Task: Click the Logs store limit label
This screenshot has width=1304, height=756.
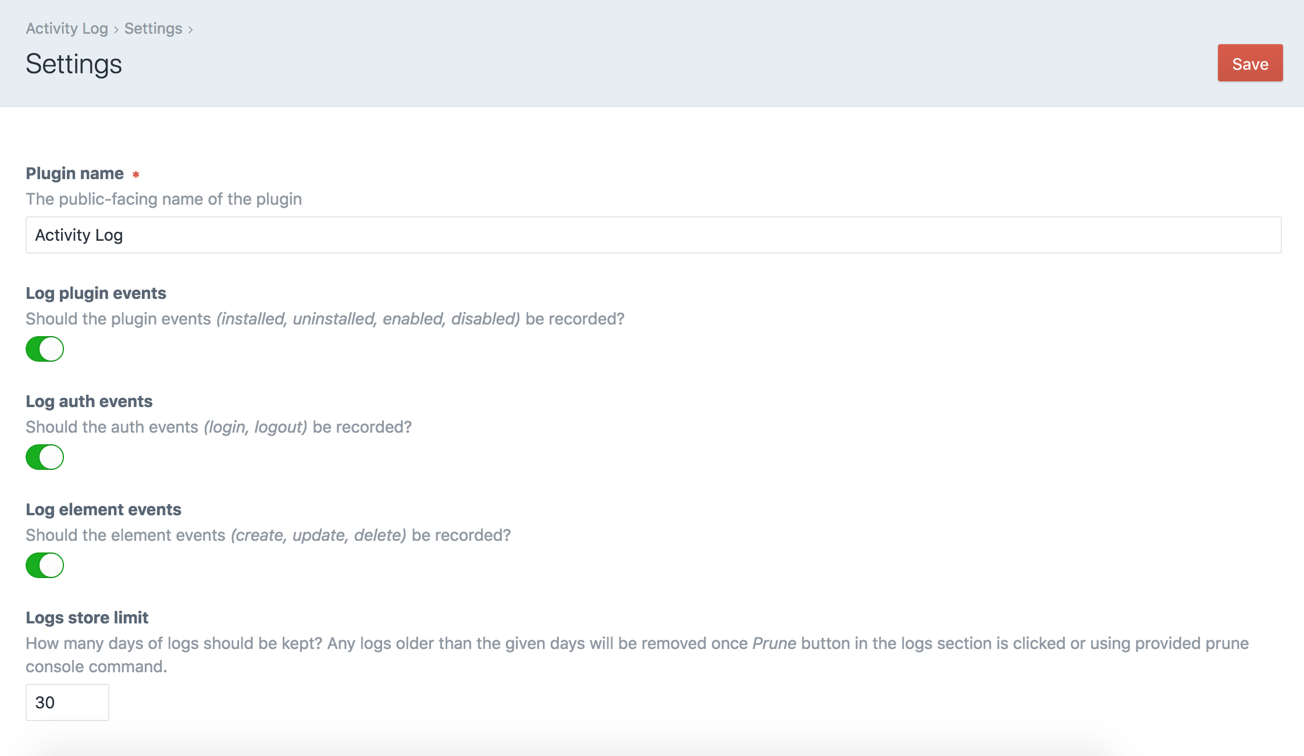Action: (87, 618)
